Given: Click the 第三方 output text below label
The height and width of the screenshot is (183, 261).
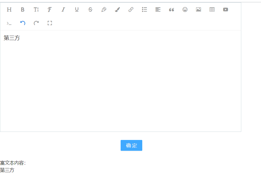Looking at the screenshot, I should (7, 170).
